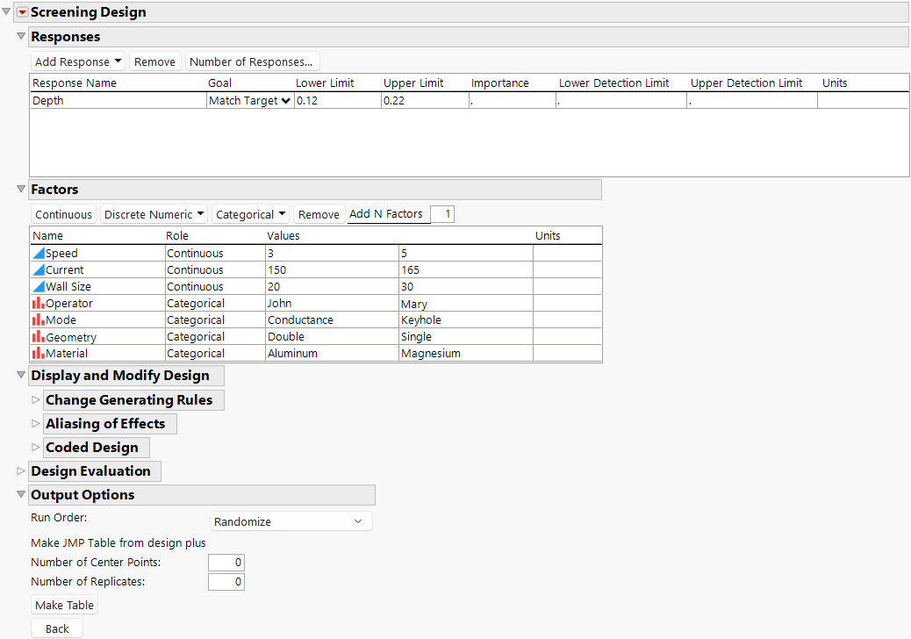
Task: Click the categorical icon beside Material
Action: [39, 353]
